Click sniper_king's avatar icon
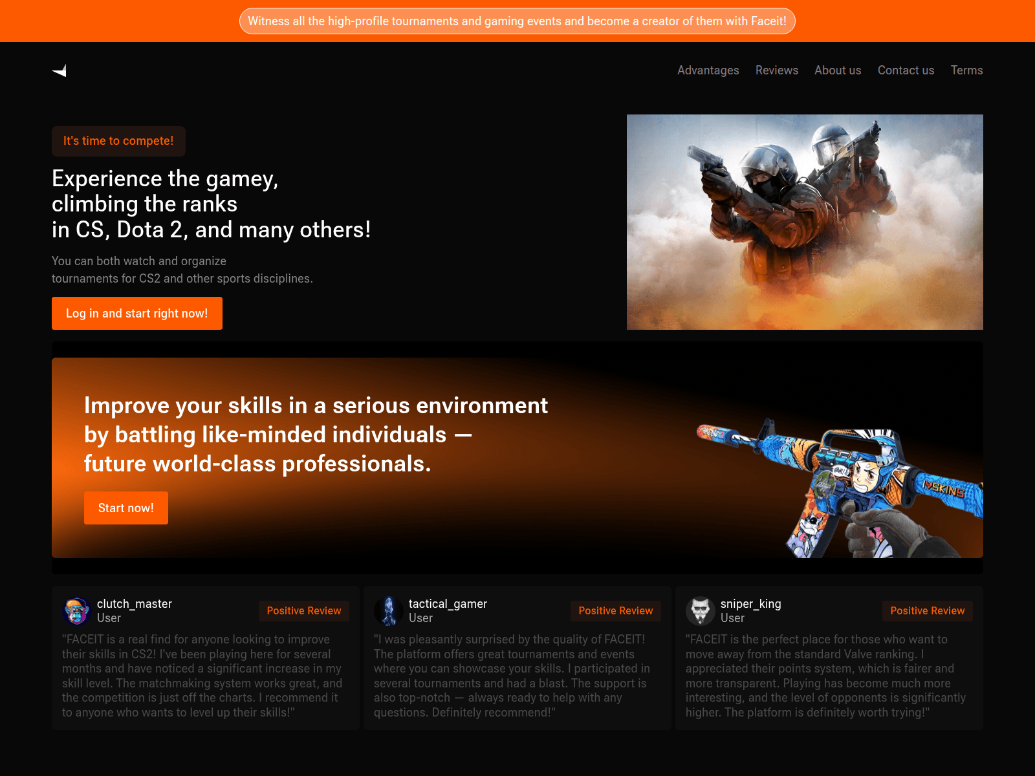This screenshot has height=776, width=1035. click(699, 610)
